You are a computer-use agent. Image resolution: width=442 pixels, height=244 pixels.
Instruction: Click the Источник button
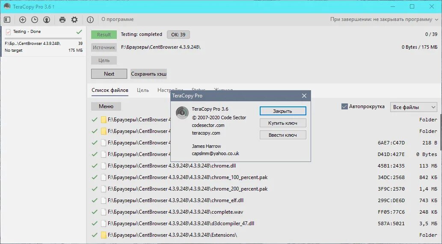(x=104, y=47)
